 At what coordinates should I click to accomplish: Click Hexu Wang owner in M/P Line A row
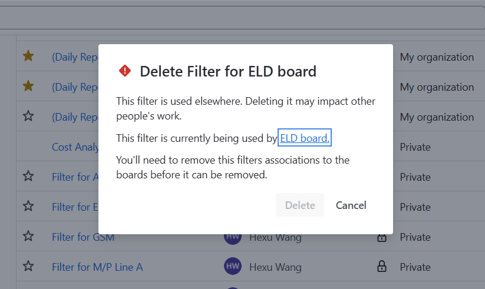point(276,267)
